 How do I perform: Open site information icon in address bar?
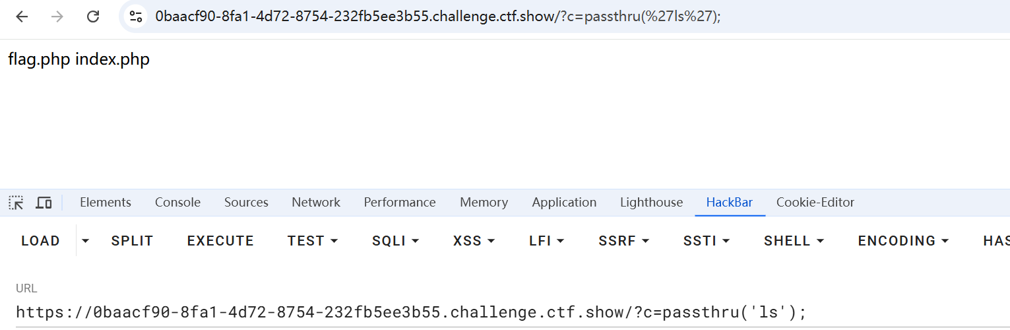[136, 16]
